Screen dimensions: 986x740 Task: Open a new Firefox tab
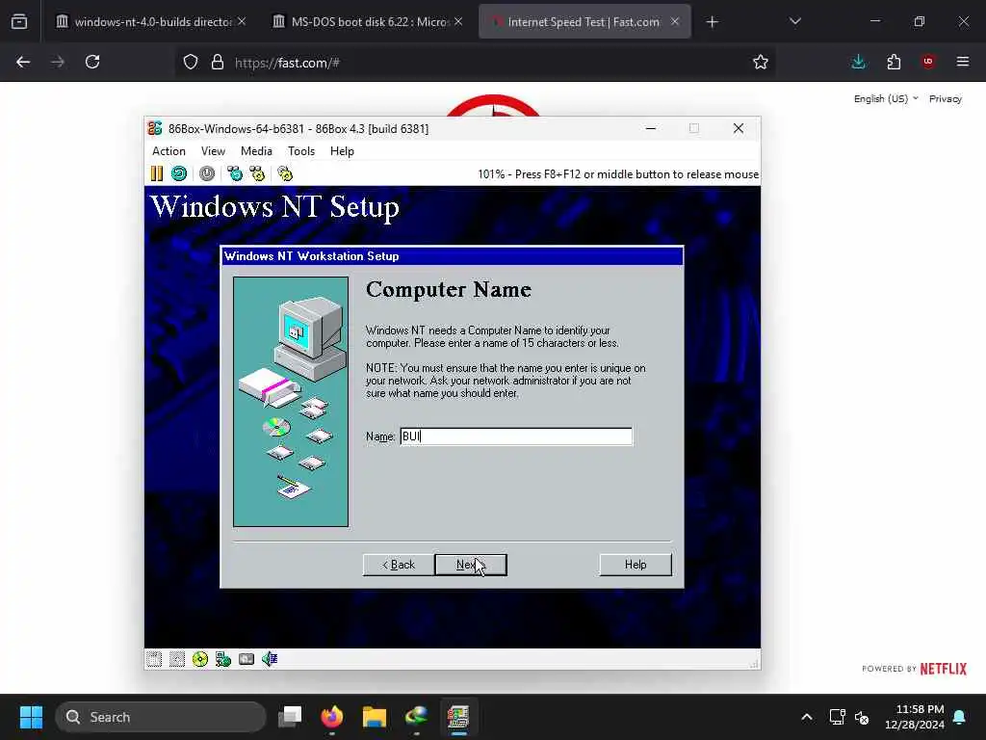712,22
